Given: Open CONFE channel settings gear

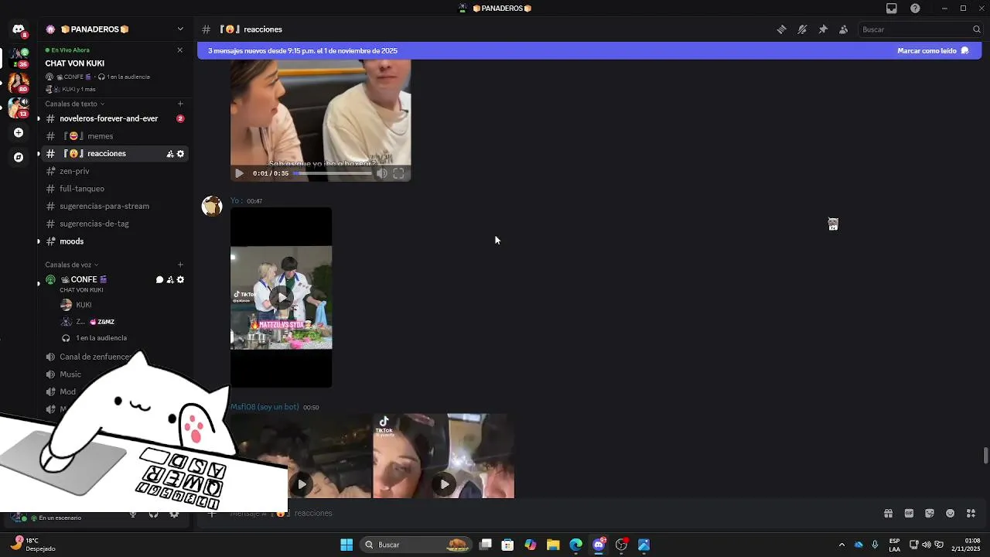Looking at the screenshot, I should 180,280.
